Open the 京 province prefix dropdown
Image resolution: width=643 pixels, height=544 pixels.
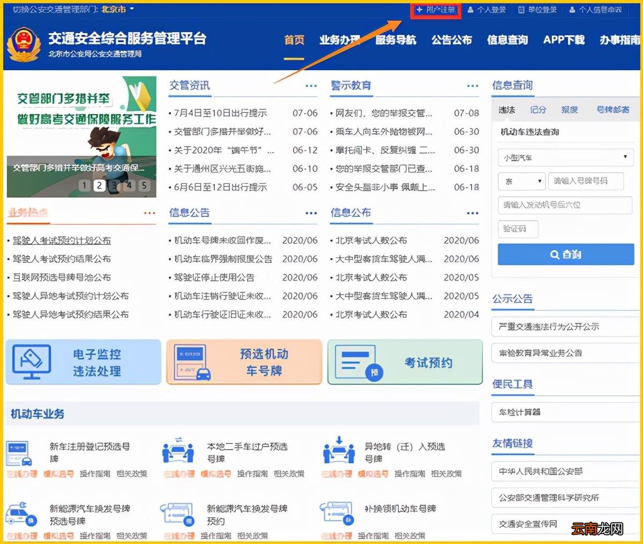click(x=521, y=182)
